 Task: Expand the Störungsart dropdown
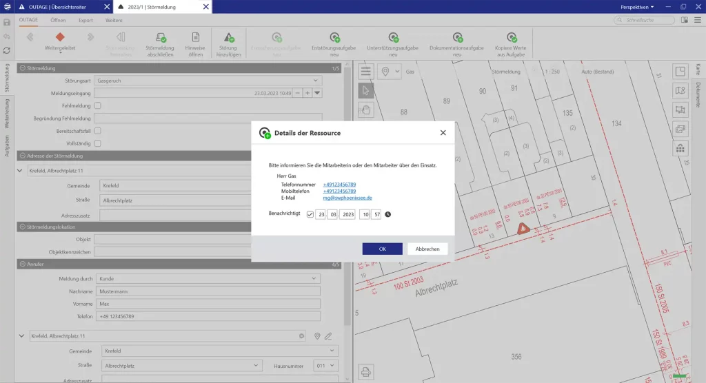point(316,81)
